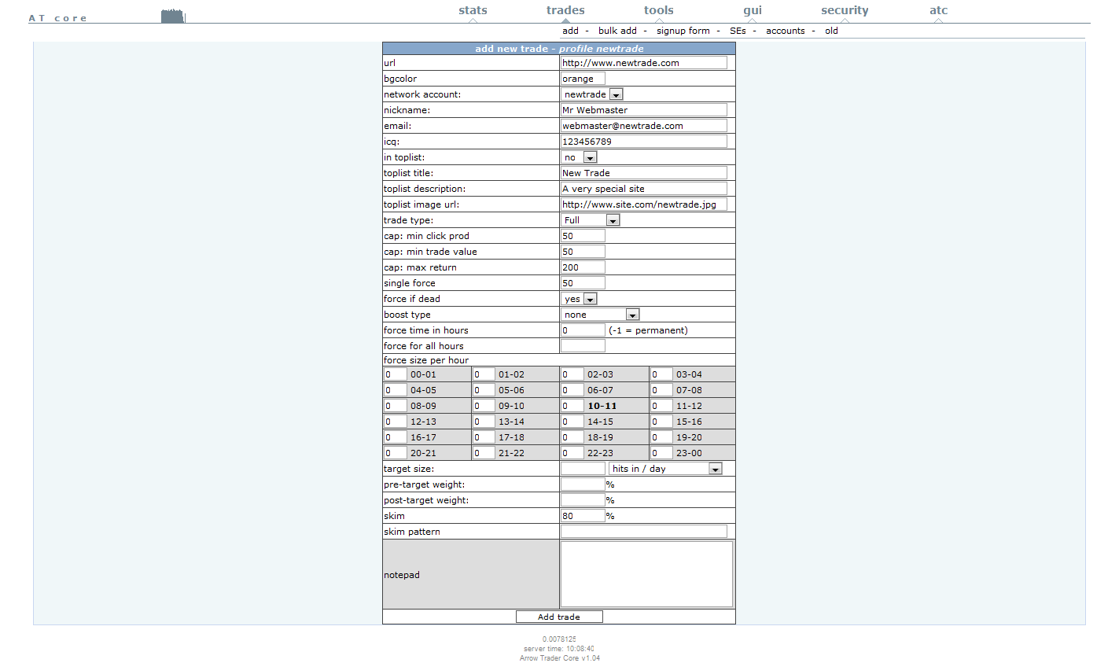Focus the 23-00 hour force field
Image resolution: width=1119 pixels, height=663 pixels.
pos(661,453)
